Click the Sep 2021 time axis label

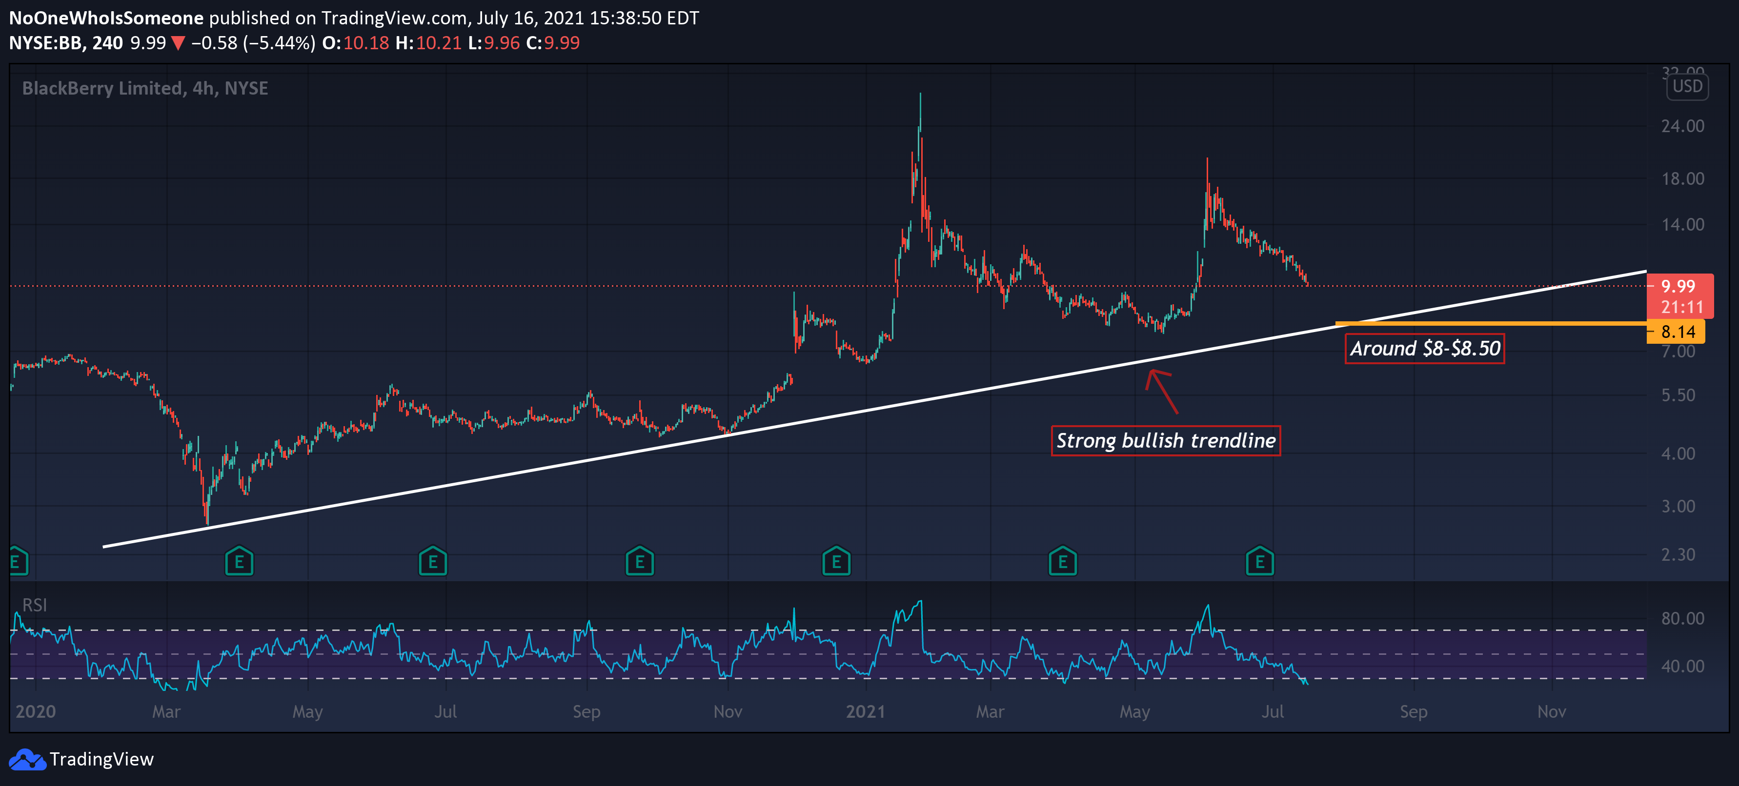(1414, 712)
